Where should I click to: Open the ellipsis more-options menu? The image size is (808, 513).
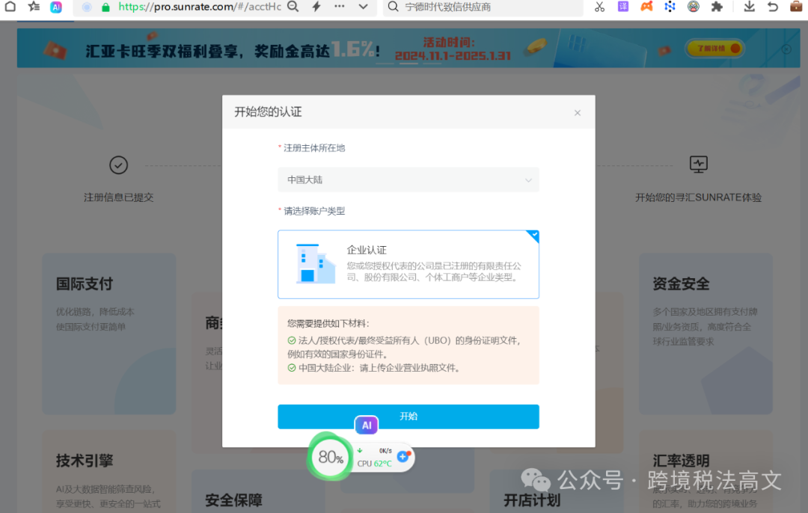(338, 7)
